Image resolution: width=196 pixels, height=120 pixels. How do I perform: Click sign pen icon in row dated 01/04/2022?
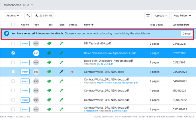point(61,100)
